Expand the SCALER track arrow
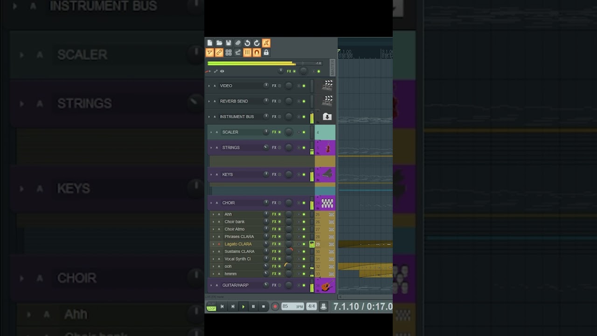The width and height of the screenshot is (597, 336). point(211,132)
